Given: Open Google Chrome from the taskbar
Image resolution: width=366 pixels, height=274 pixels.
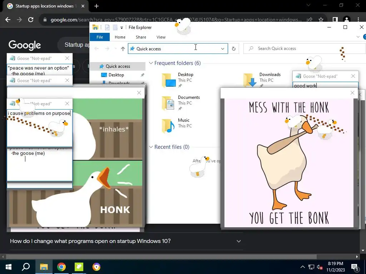Looking at the screenshot, I should click(61, 267).
